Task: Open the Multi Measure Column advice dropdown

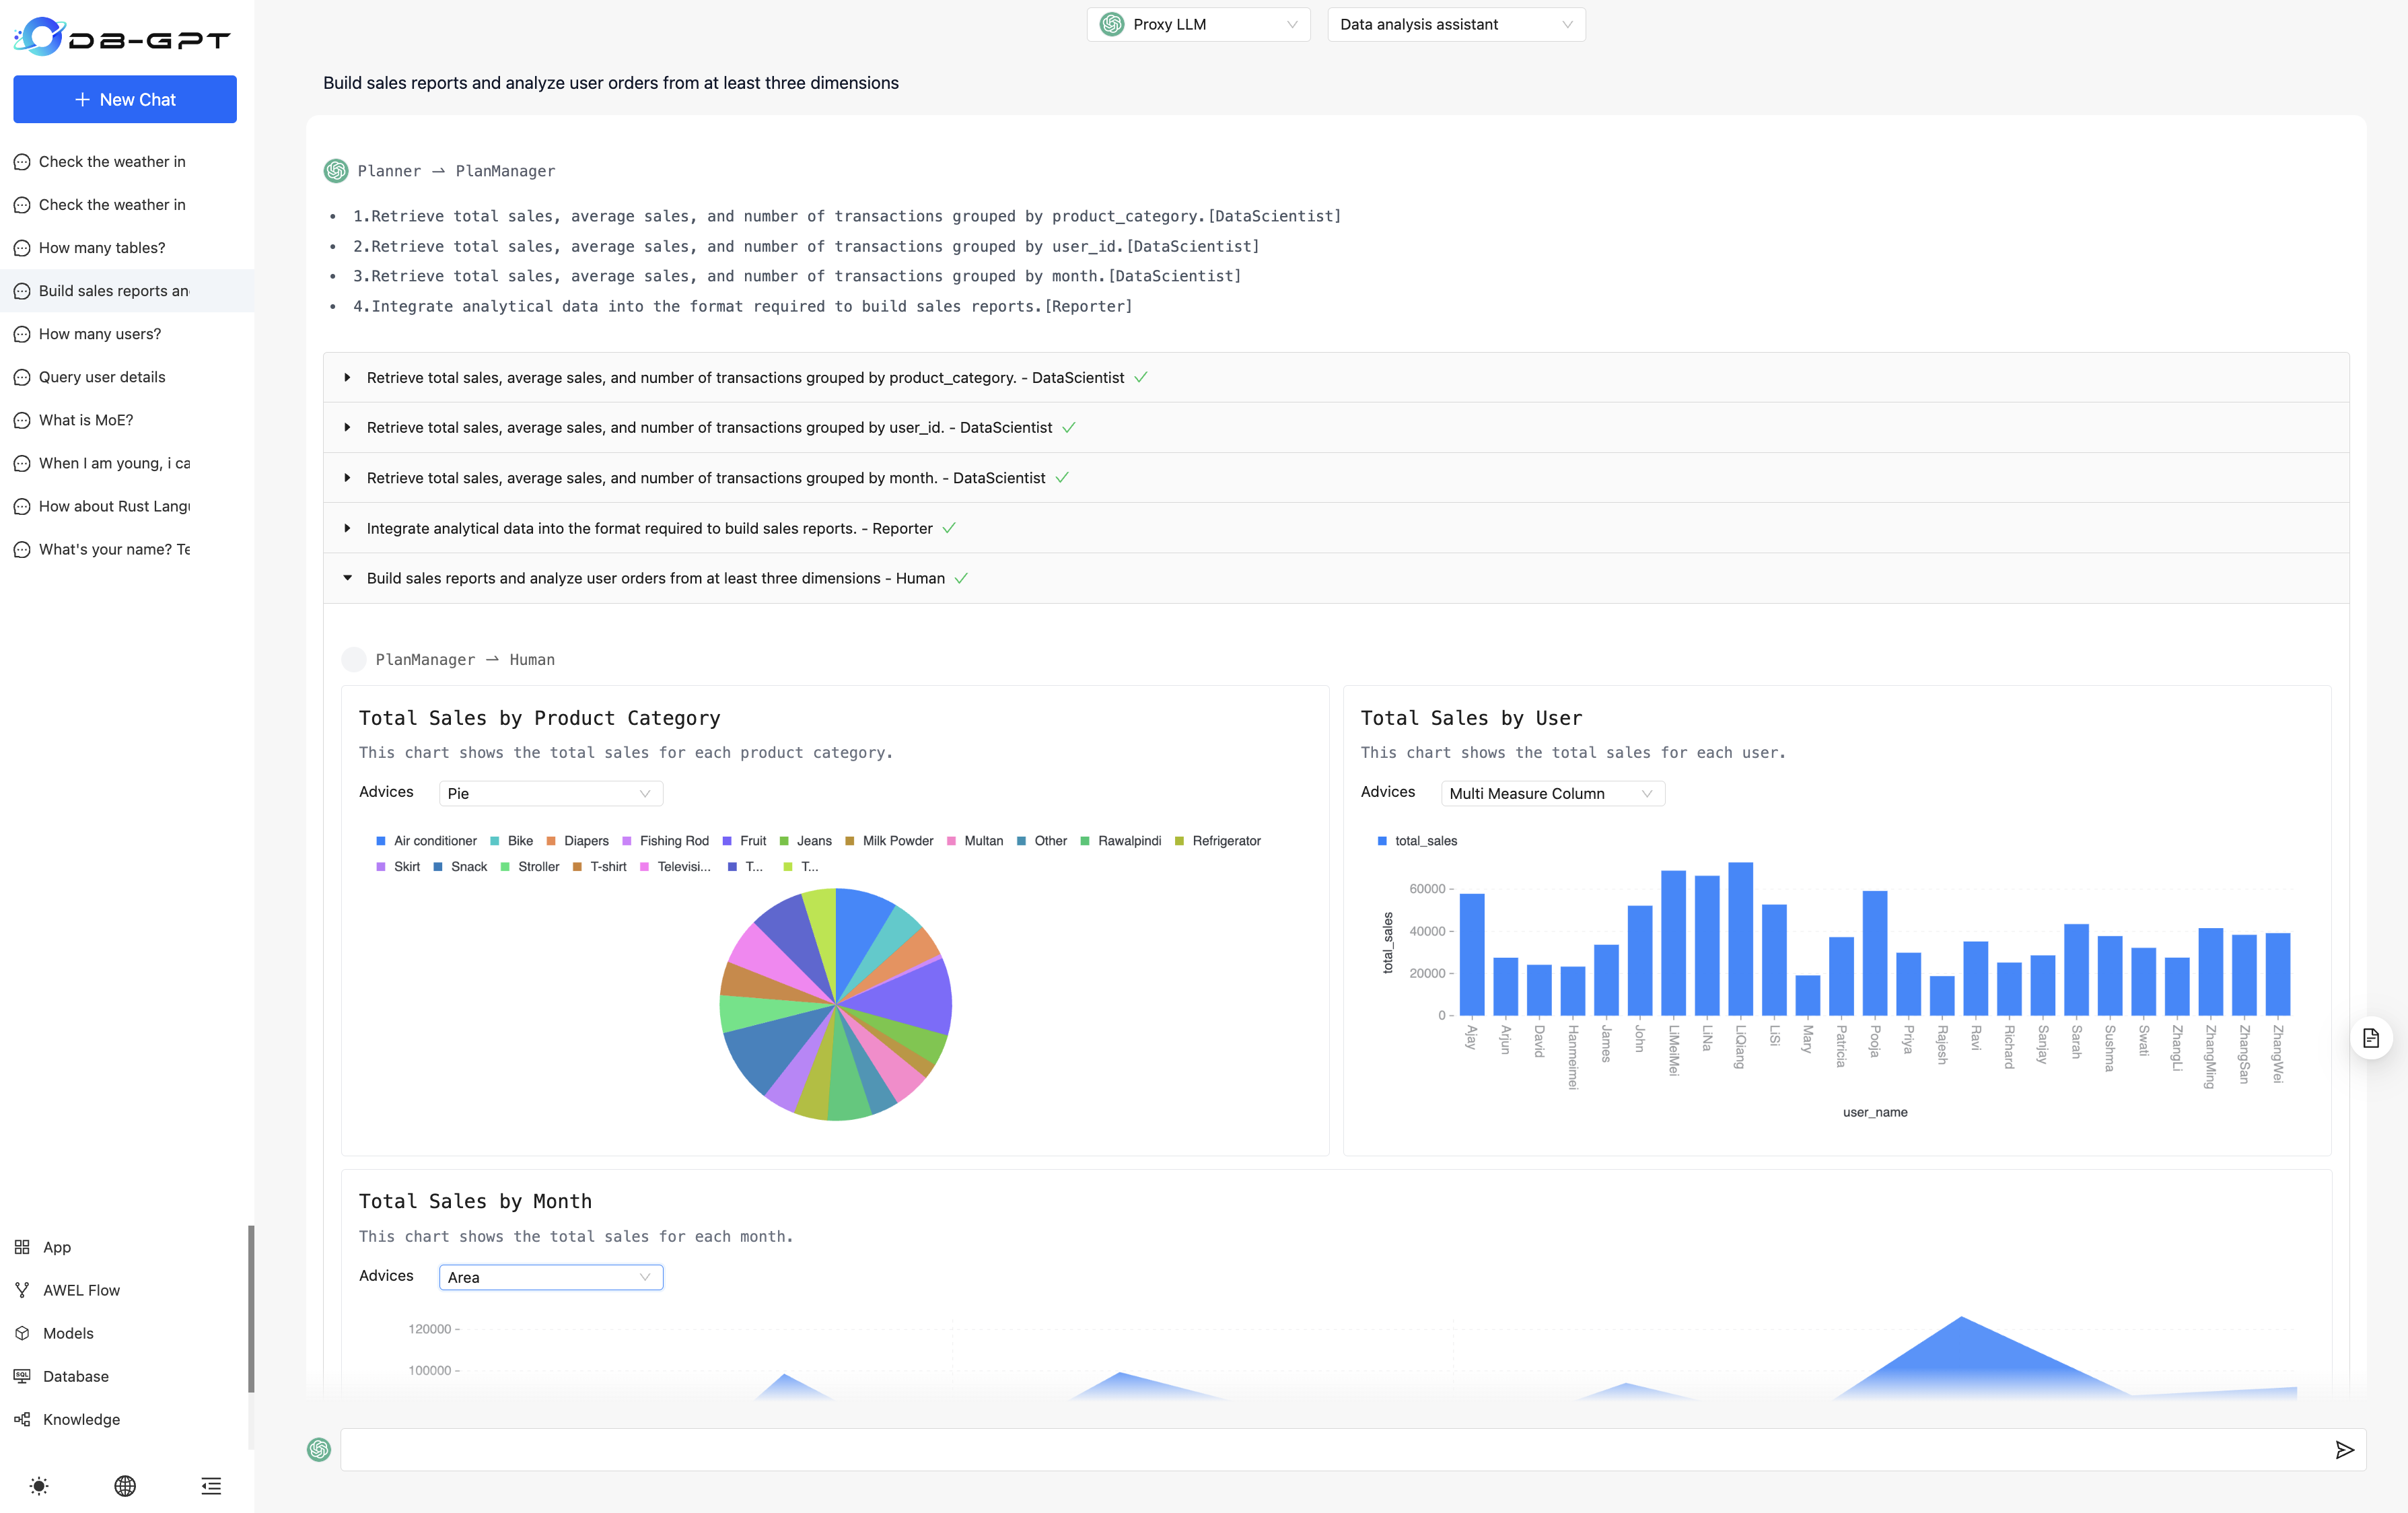Action: 1551,793
